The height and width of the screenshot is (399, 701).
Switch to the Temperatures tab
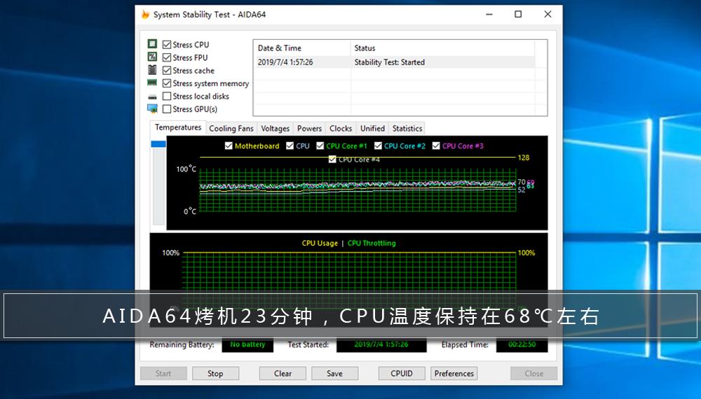[x=178, y=127]
